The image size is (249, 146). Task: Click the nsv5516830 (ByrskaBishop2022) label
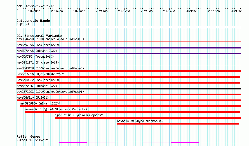coord(41,74)
